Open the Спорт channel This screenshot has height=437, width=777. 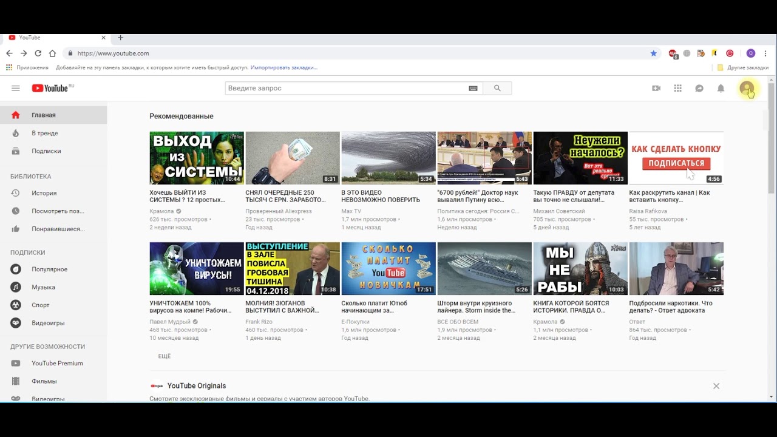point(53,305)
